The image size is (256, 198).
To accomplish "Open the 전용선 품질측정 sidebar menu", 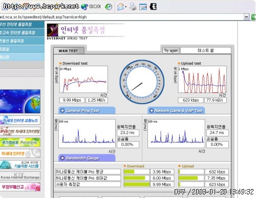I will (x=22, y=41).
